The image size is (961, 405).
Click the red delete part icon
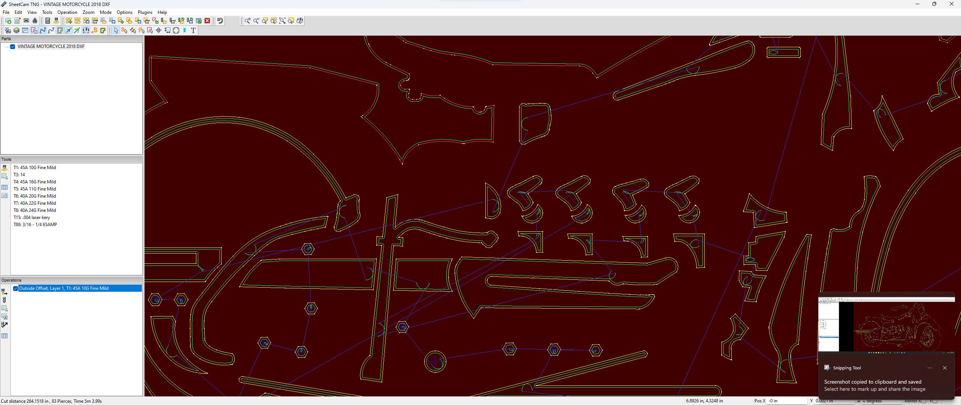pyautogui.click(x=207, y=21)
